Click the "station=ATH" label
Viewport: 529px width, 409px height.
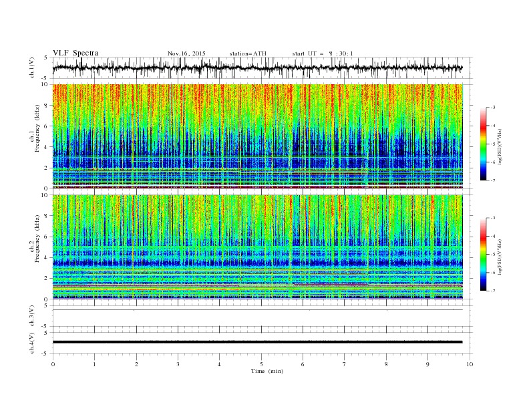pos(248,53)
